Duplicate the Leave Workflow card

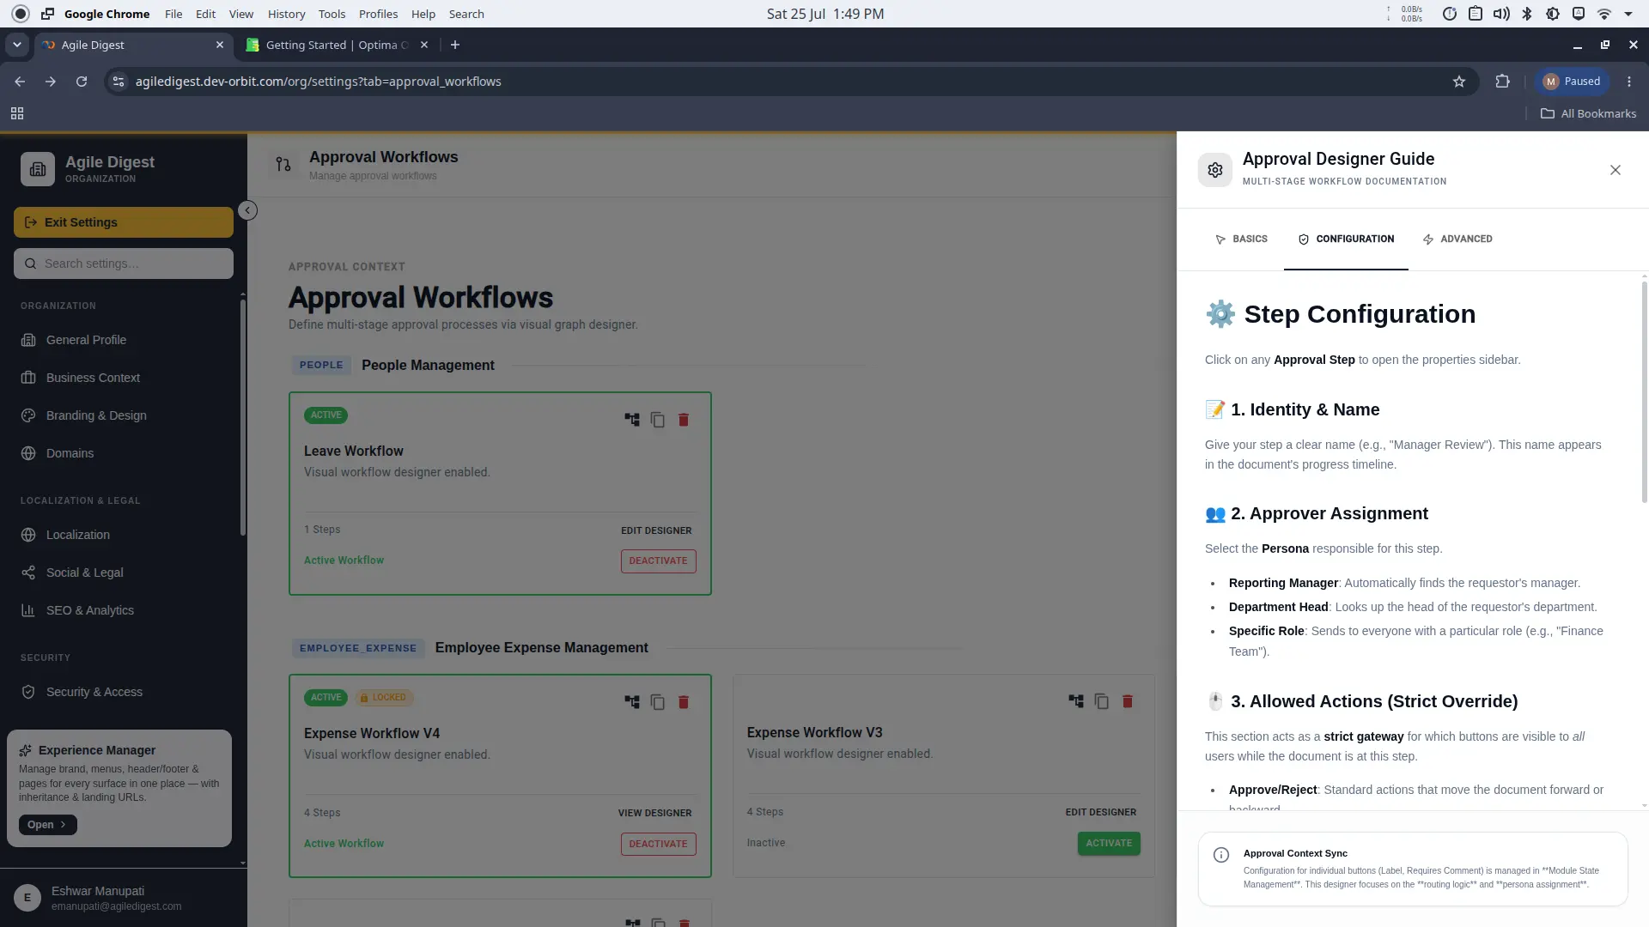click(658, 420)
